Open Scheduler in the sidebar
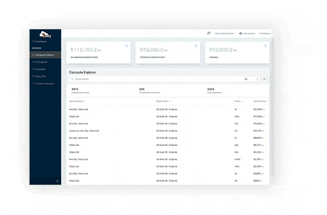 click(x=39, y=69)
